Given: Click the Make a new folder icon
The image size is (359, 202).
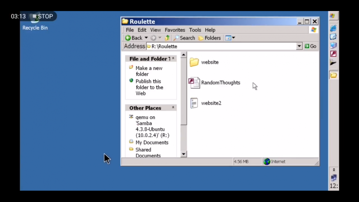Looking at the screenshot, I should pyautogui.click(x=131, y=67).
